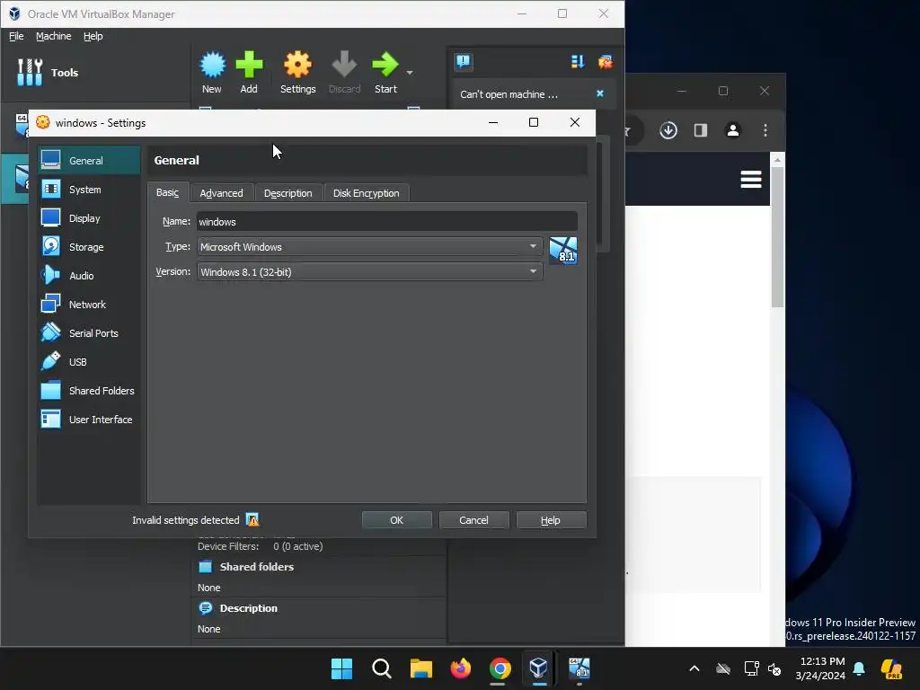The width and height of the screenshot is (920, 690).
Task: Open the Windows Start menu
Action: point(341,668)
